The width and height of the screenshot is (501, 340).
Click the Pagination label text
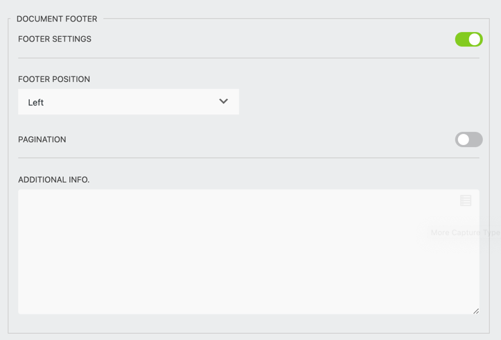[x=42, y=139]
